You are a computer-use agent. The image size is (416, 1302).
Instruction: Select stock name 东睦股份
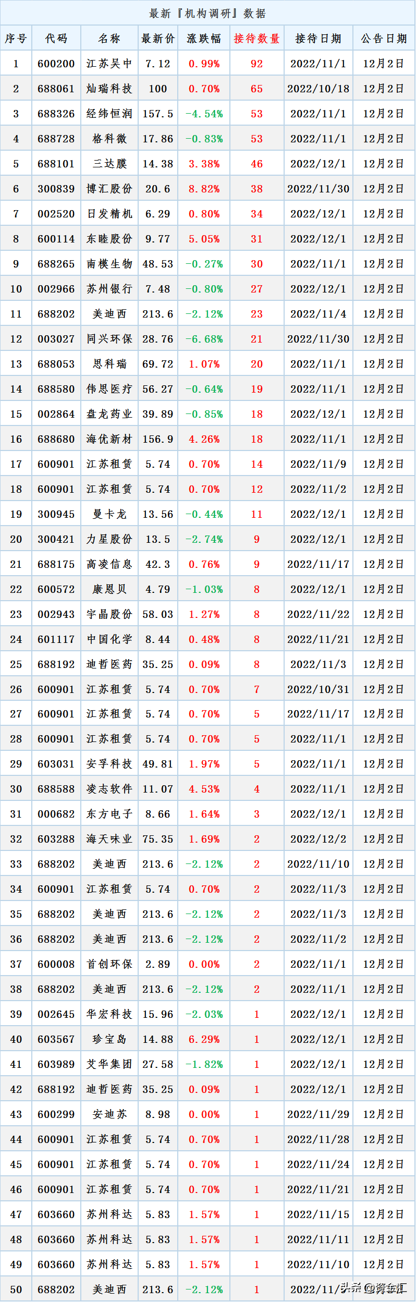pos(109,239)
